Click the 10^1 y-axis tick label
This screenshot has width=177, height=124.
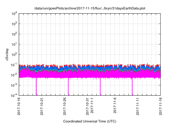[x=14, y=44]
